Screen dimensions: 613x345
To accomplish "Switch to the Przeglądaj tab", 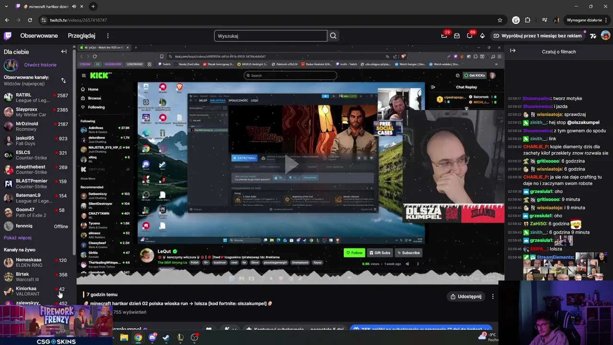I will (x=81, y=35).
